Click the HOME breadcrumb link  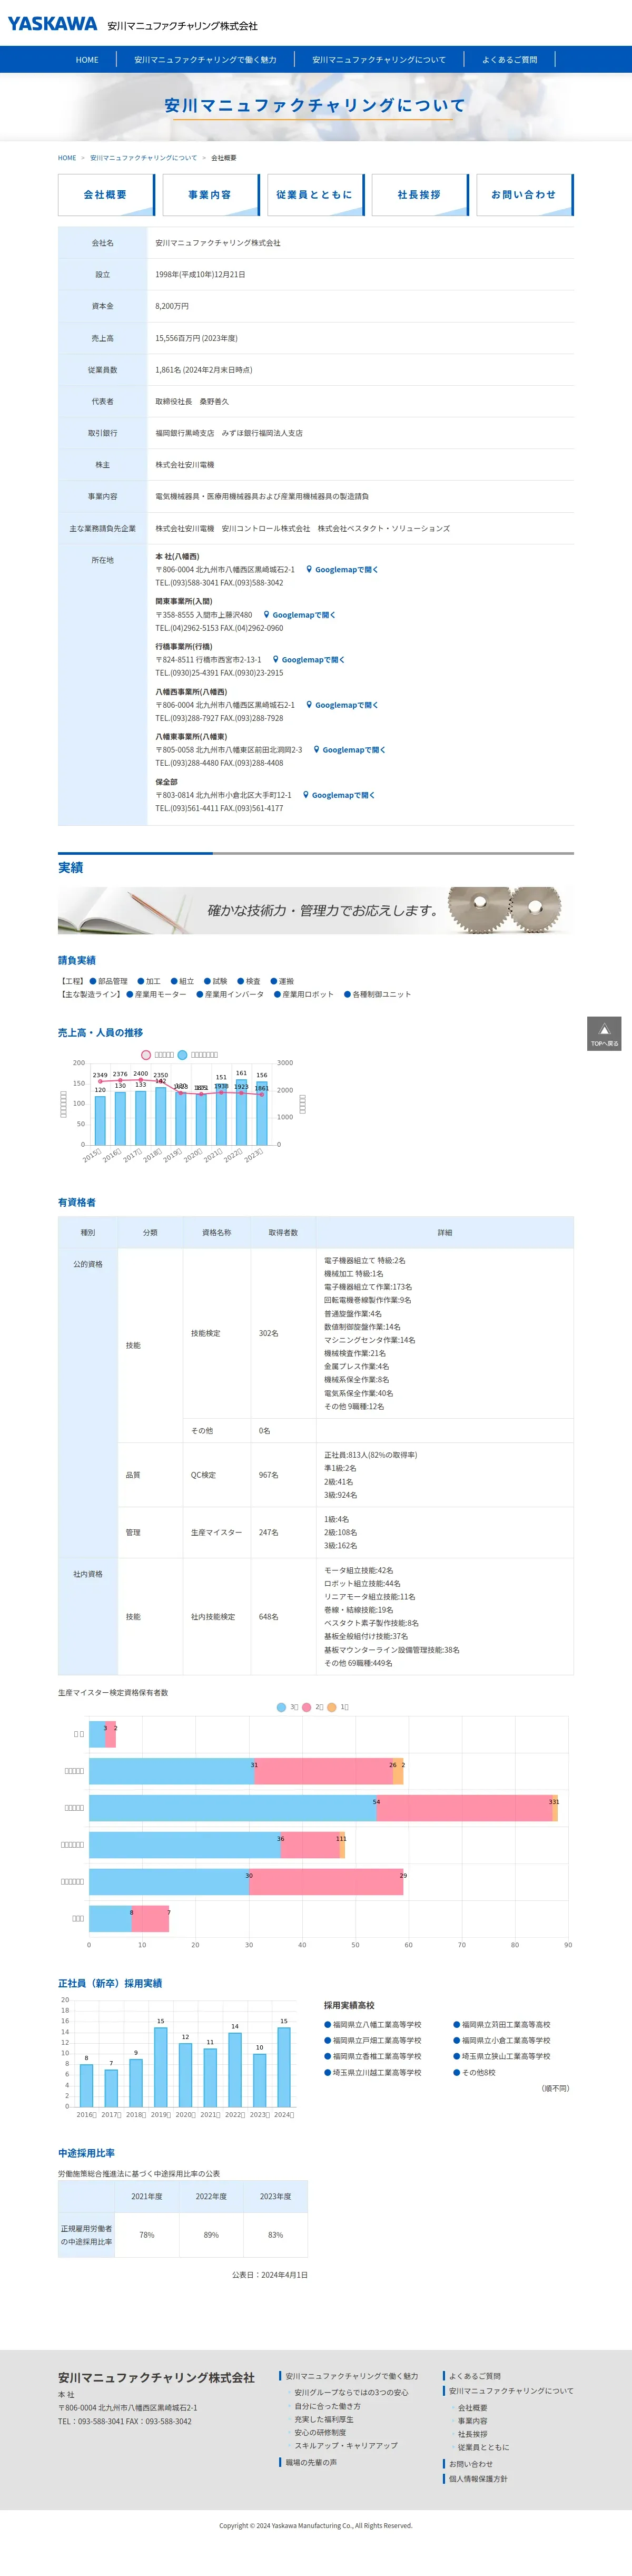(67, 158)
